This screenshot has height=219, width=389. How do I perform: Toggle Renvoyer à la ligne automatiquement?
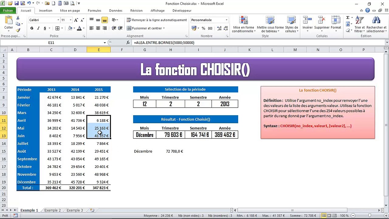157,20
